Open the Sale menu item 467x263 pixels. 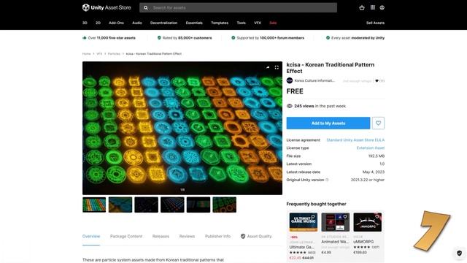(273, 23)
